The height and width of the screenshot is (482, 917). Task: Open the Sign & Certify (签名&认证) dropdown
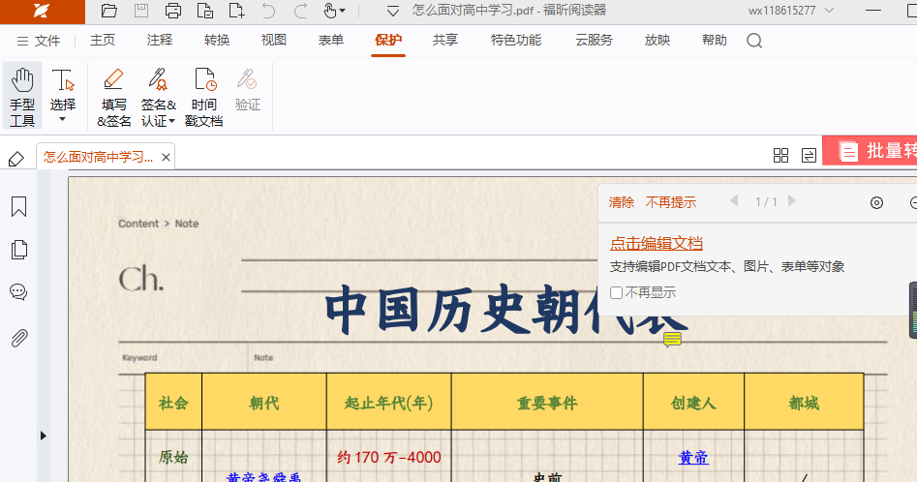tap(171, 121)
